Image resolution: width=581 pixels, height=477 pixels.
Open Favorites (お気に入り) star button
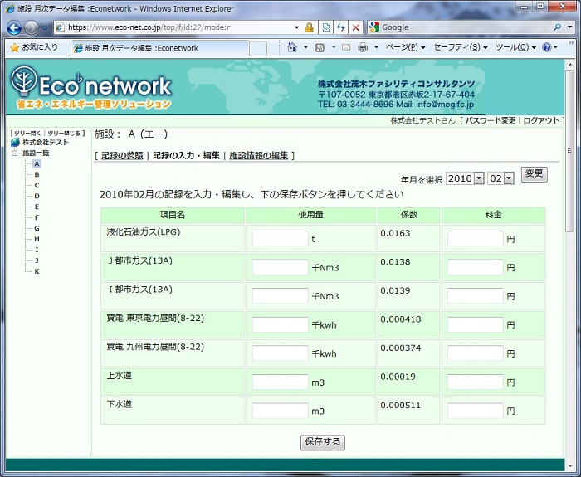pyautogui.click(x=34, y=47)
